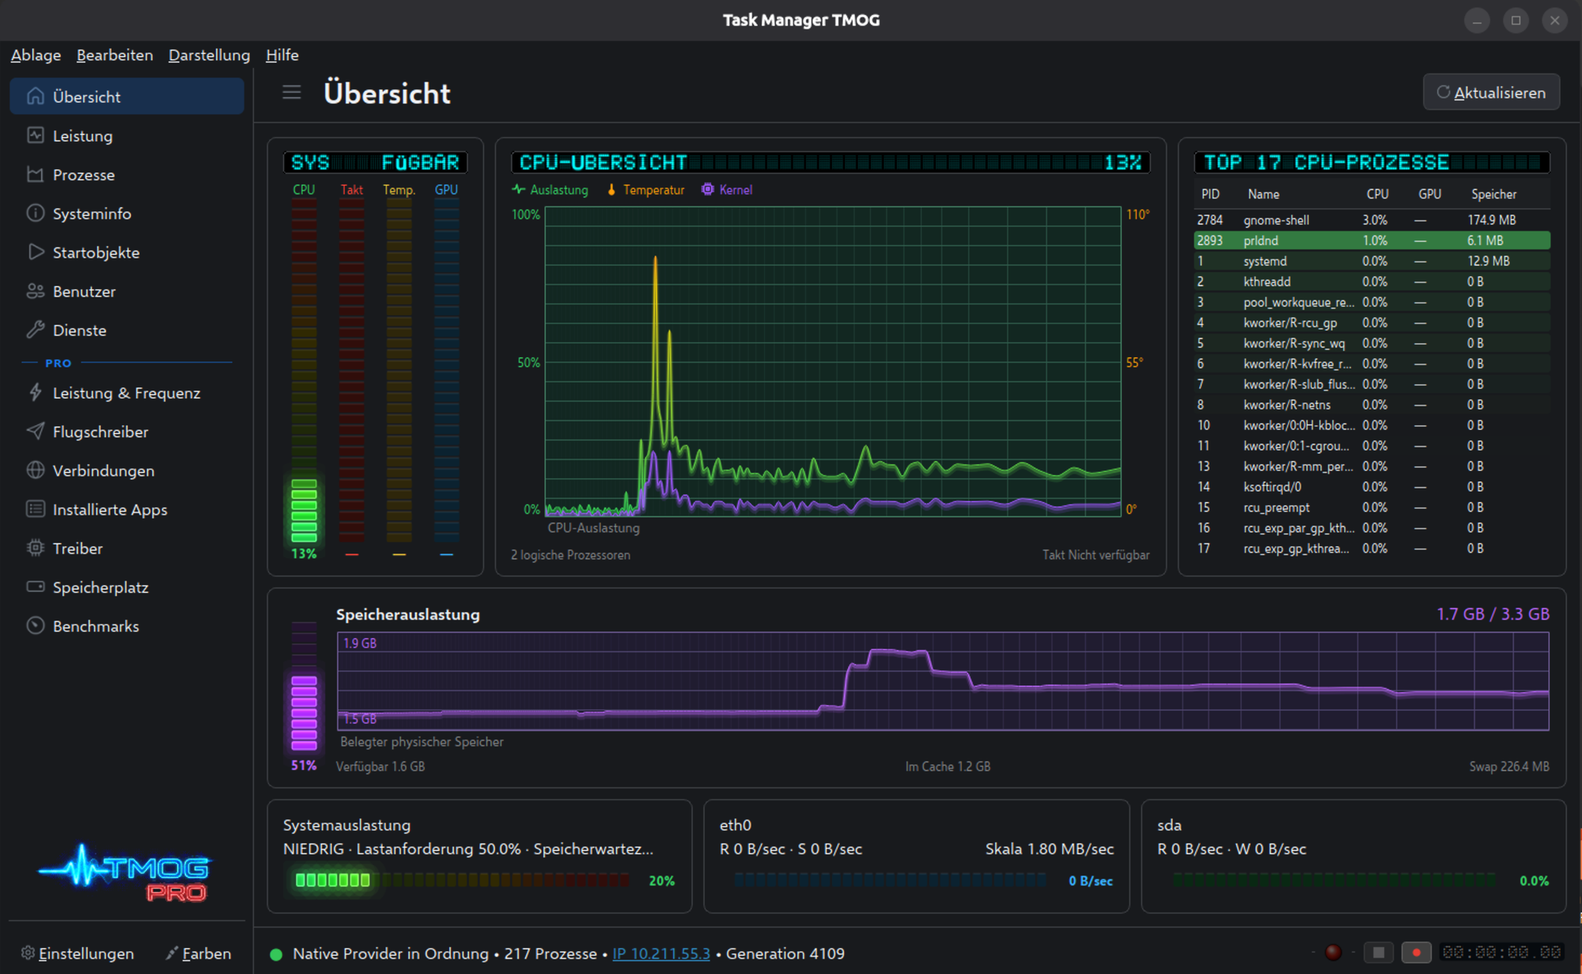The height and width of the screenshot is (974, 1582).
Task: Select the gnome-shell process row
Action: (1372, 220)
